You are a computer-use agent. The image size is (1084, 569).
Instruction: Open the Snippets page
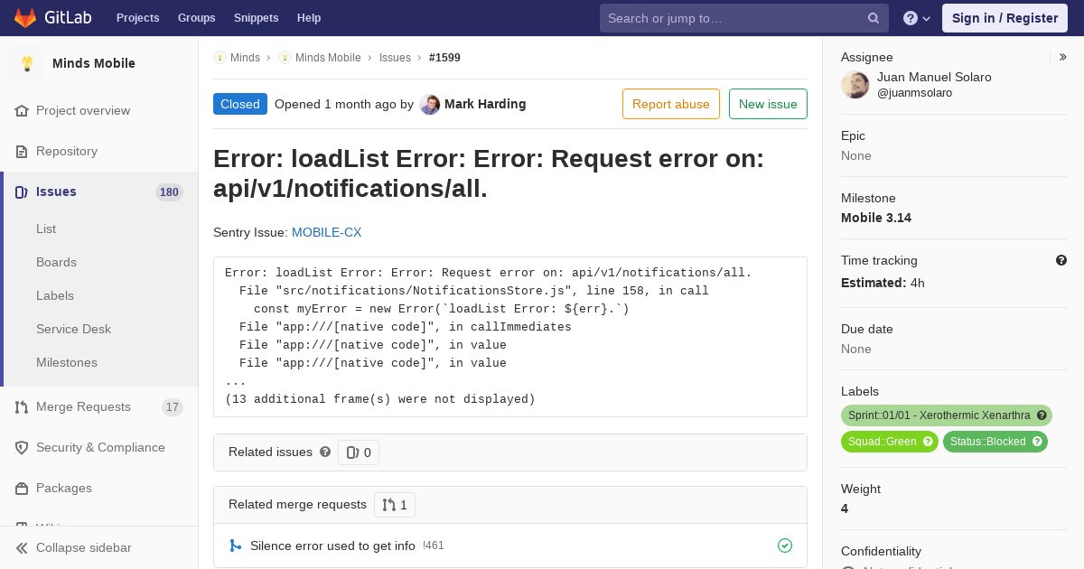coord(257,18)
